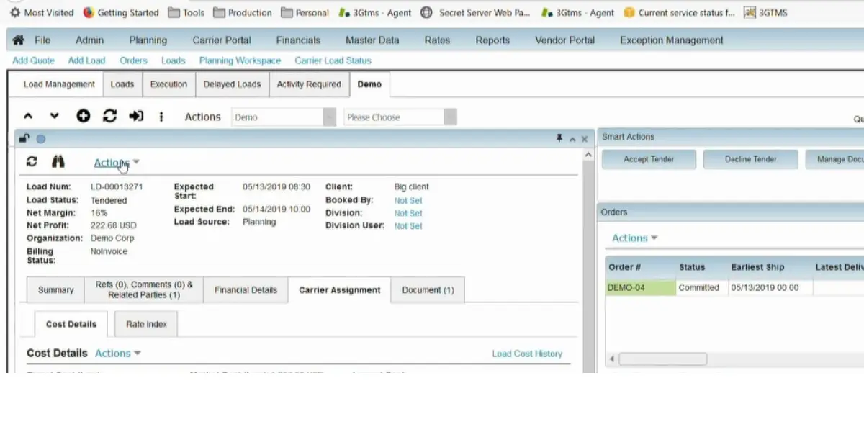Click the down chevron in Demo toolbar
This screenshot has width=864, height=432.
pyautogui.click(x=55, y=116)
